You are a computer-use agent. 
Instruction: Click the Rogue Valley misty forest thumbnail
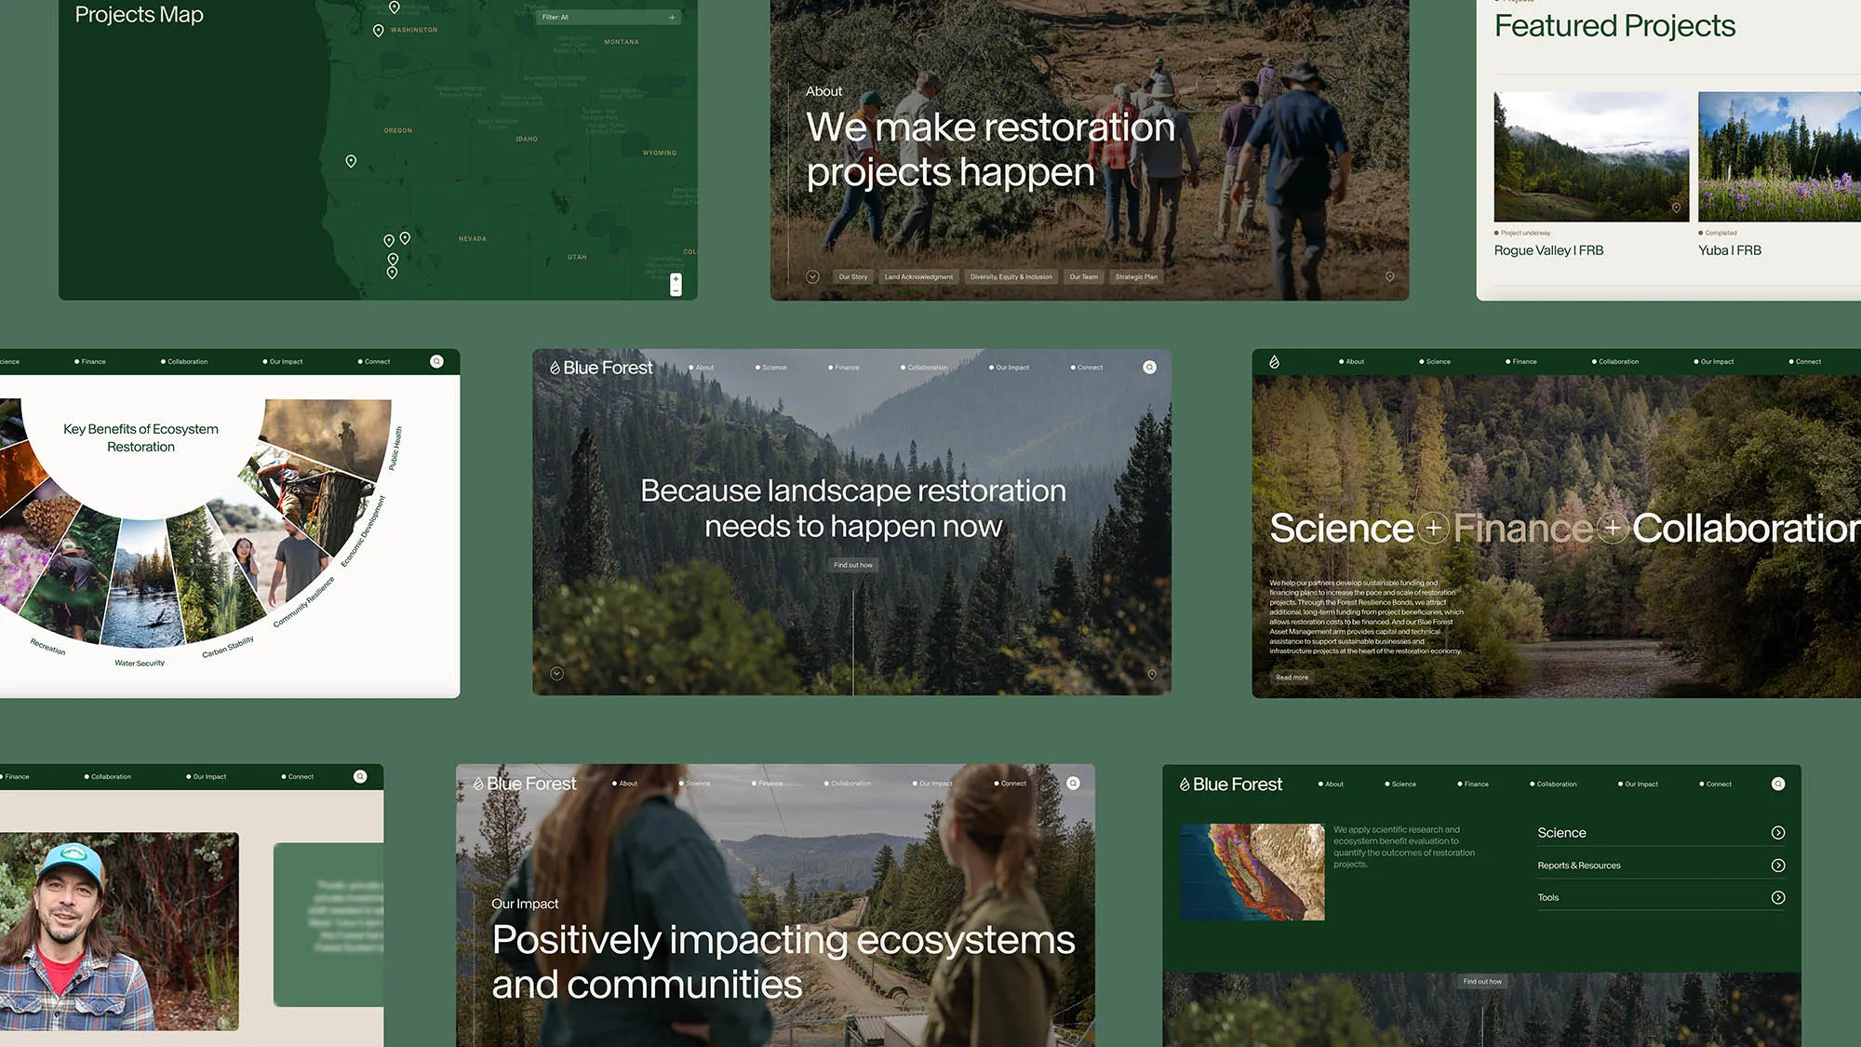(1591, 156)
